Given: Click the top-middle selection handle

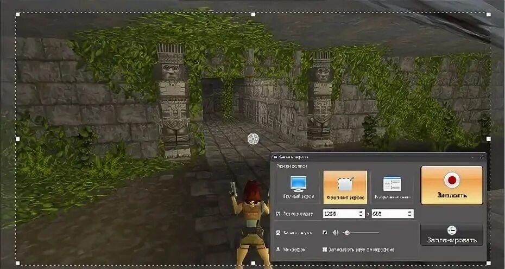Looking at the screenshot, I should tap(253, 15).
